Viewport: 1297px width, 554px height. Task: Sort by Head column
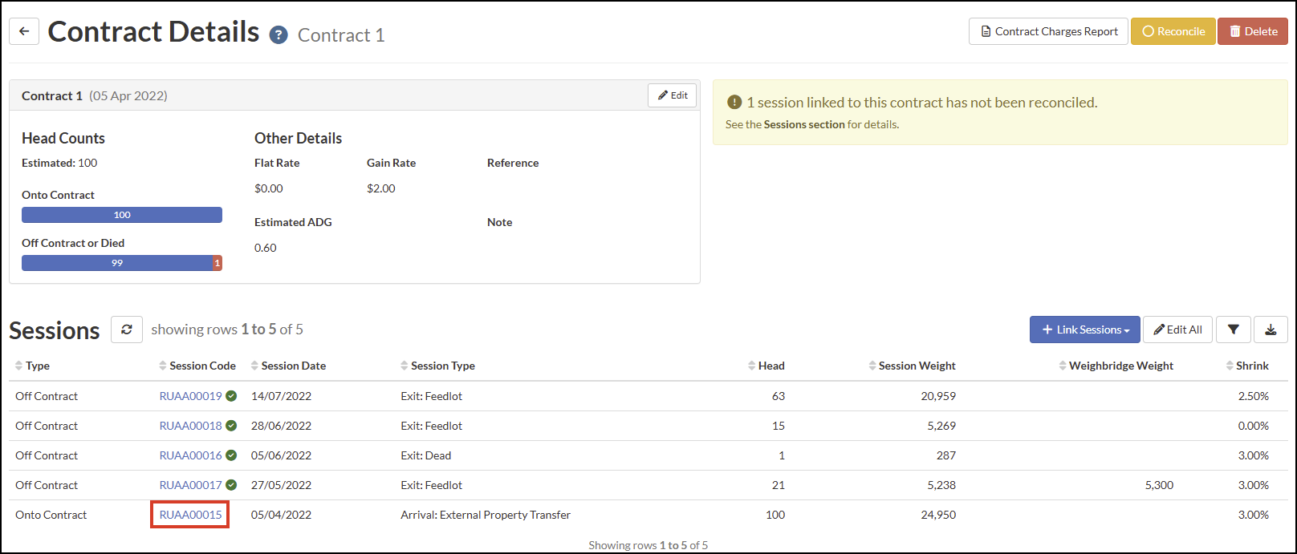coord(766,366)
